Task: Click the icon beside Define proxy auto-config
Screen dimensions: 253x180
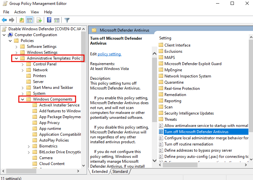Action: (161, 157)
